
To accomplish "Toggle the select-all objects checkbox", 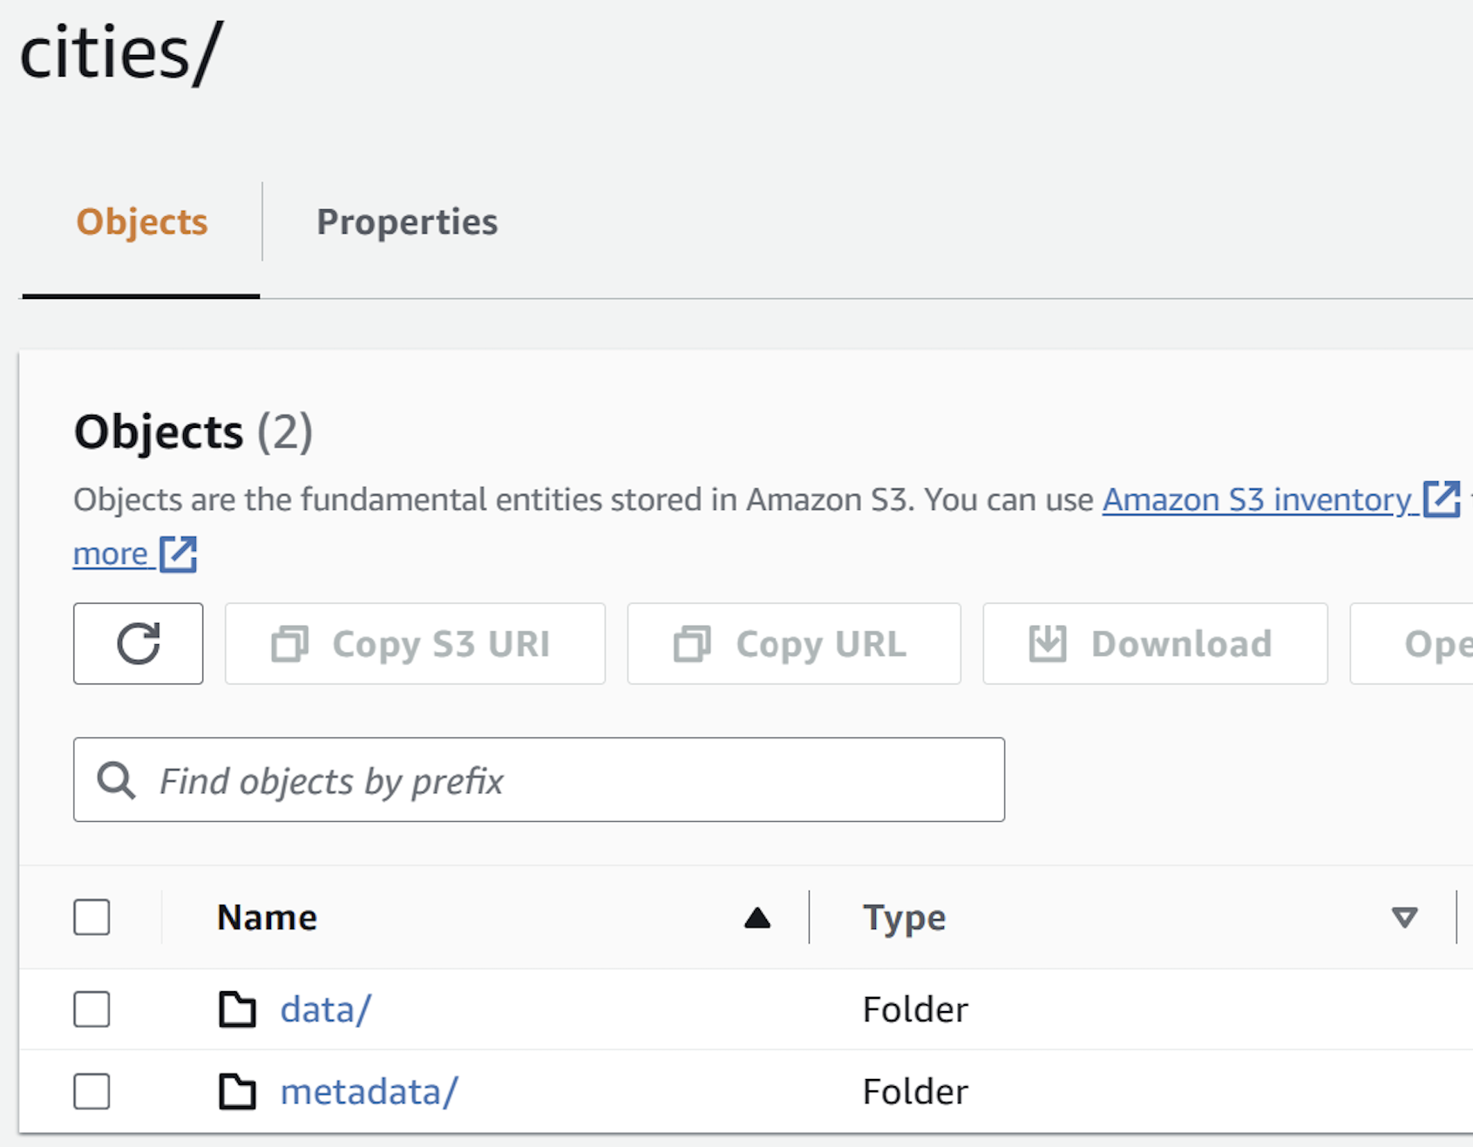I will [x=92, y=917].
